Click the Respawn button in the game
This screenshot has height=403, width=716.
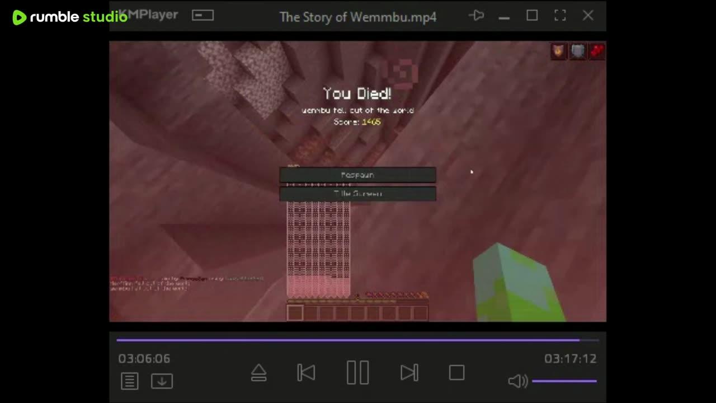coord(357,175)
